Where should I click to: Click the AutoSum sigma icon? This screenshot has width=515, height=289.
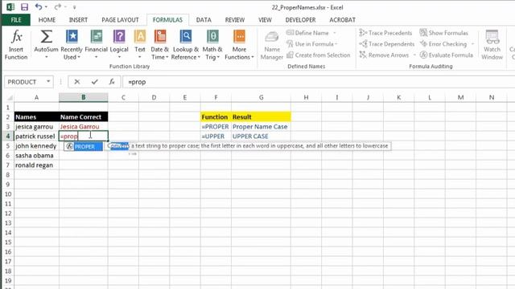click(47, 37)
